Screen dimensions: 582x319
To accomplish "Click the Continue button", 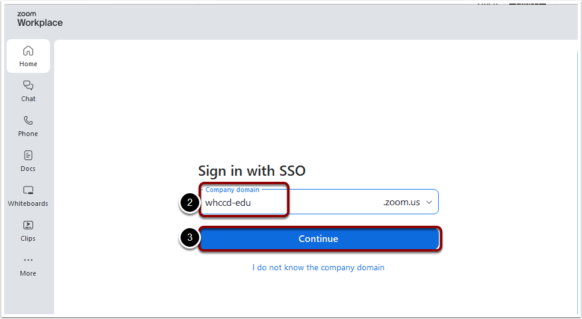I will click(x=318, y=239).
